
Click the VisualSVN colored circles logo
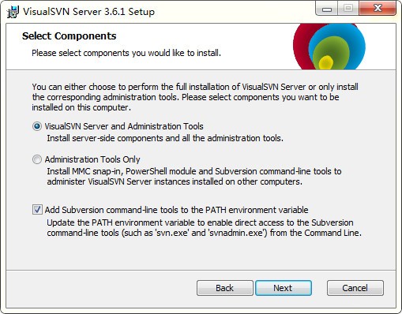tap(329, 47)
